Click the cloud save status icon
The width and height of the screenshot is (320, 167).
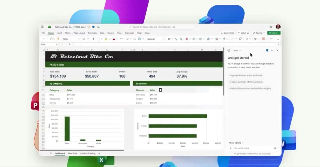(98, 27)
